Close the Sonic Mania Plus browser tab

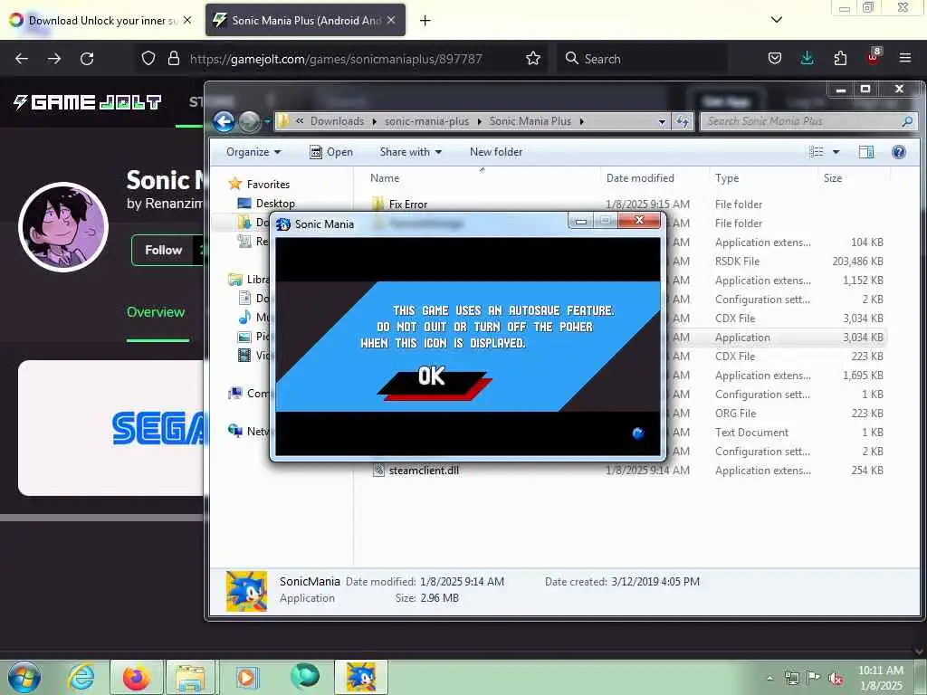click(x=391, y=20)
